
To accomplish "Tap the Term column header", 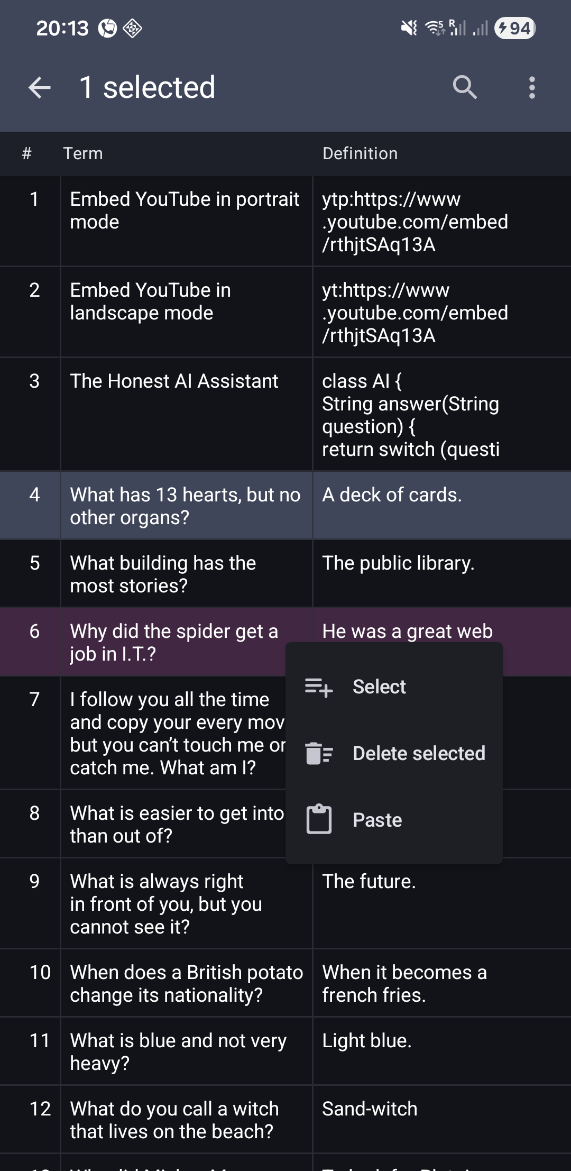I will coord(83,153).
